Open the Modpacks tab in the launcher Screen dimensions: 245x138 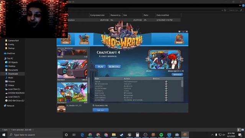click(x=84, y=39)
